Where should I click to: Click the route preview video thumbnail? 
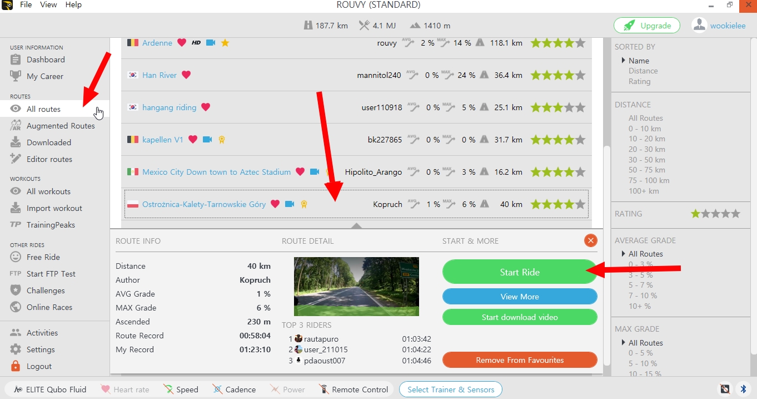click(356, 287)
